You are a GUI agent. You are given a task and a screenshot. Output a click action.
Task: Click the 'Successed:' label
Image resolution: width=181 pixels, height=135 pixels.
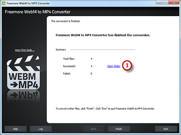tap(69, 66)
